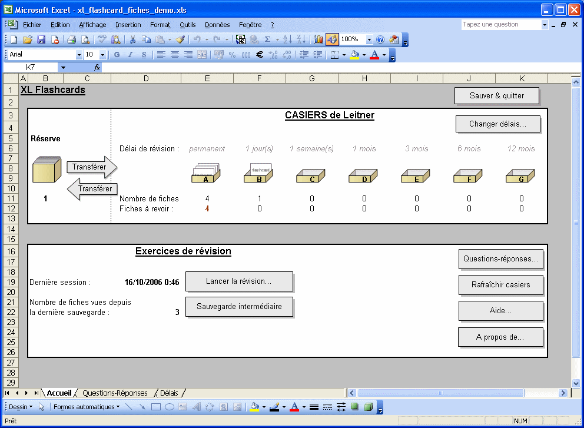The width and height of the screenshot is (584, 428).
Task: Select the Arrow drawing tool
Action: [142, 407]
